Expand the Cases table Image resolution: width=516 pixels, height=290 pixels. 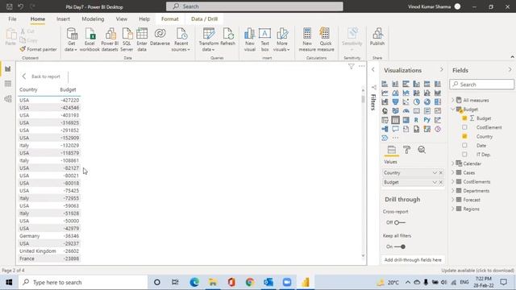click(453, 172)
